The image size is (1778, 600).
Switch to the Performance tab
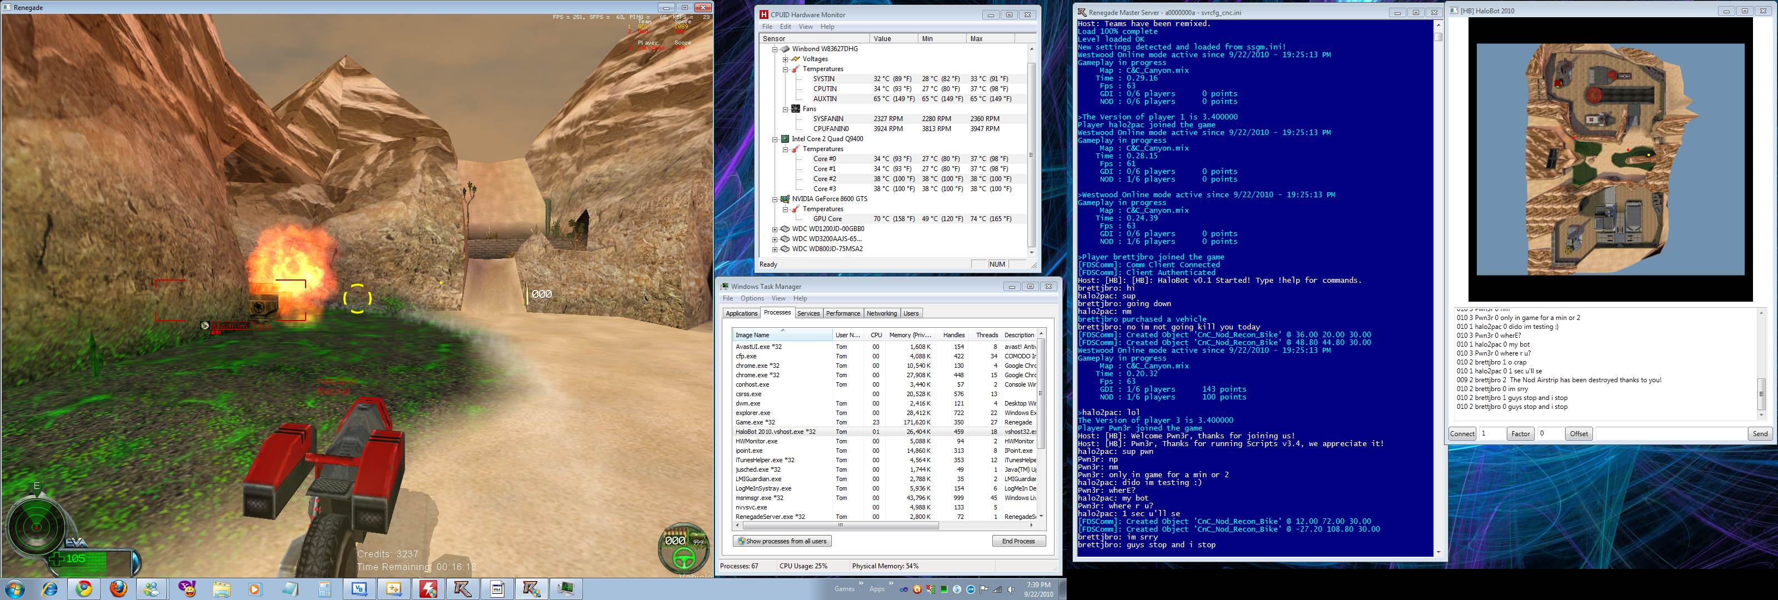(843, 313)
